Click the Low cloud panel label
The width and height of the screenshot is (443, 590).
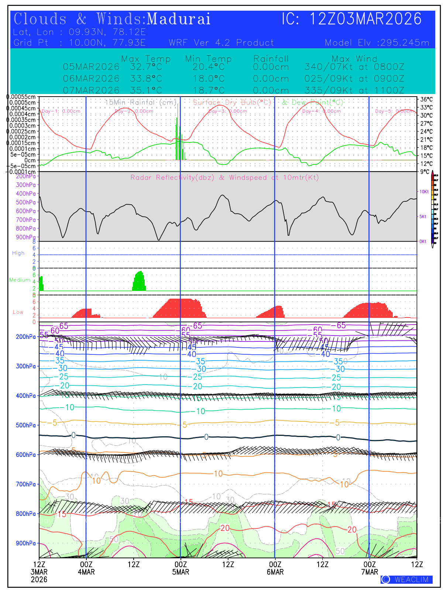click(18, 312)
